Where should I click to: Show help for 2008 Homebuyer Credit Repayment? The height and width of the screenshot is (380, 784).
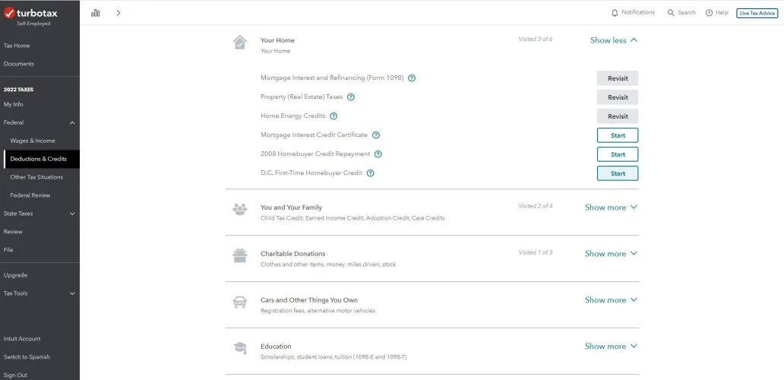378,154
